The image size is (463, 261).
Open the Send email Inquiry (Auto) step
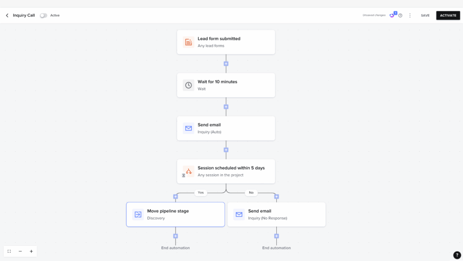pyautogui.click(x=226, y=128)
